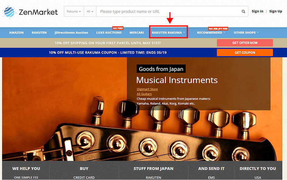Expand the RAKUTEN RAKUMA menu
The image size is (287, 180).
pyautogui.click(x=168, y=33)
